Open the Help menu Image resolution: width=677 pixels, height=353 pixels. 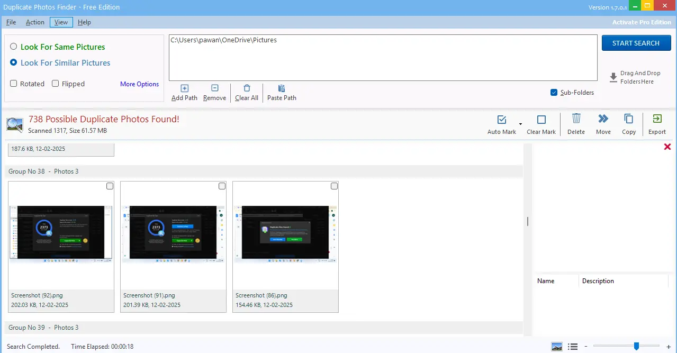click(x=84, y=22)
